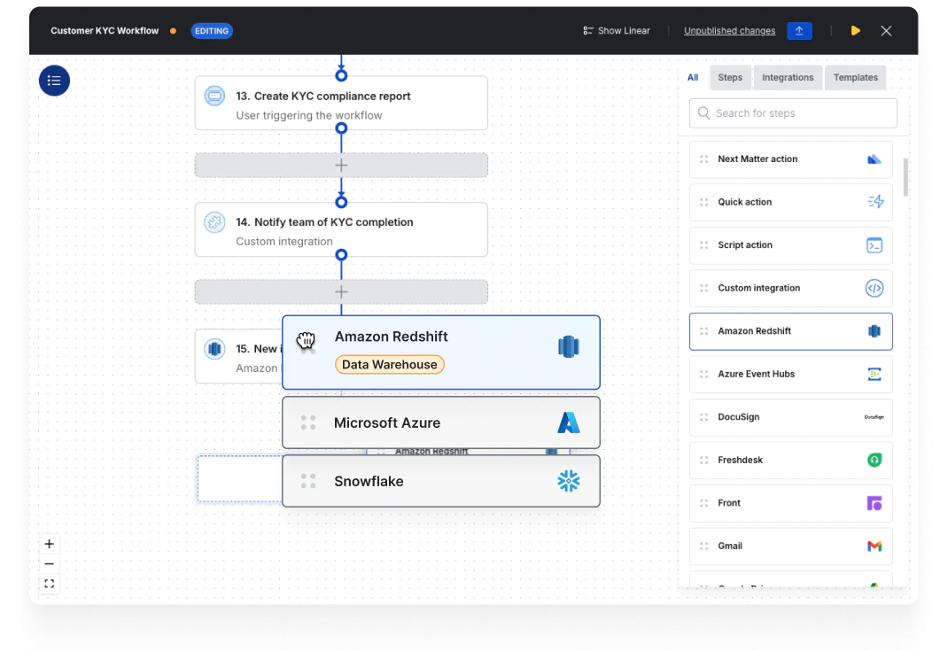The height and width of the screenshot is (651, 948).
Task: Click the upload publish icon button
Action: coord(799,31)
